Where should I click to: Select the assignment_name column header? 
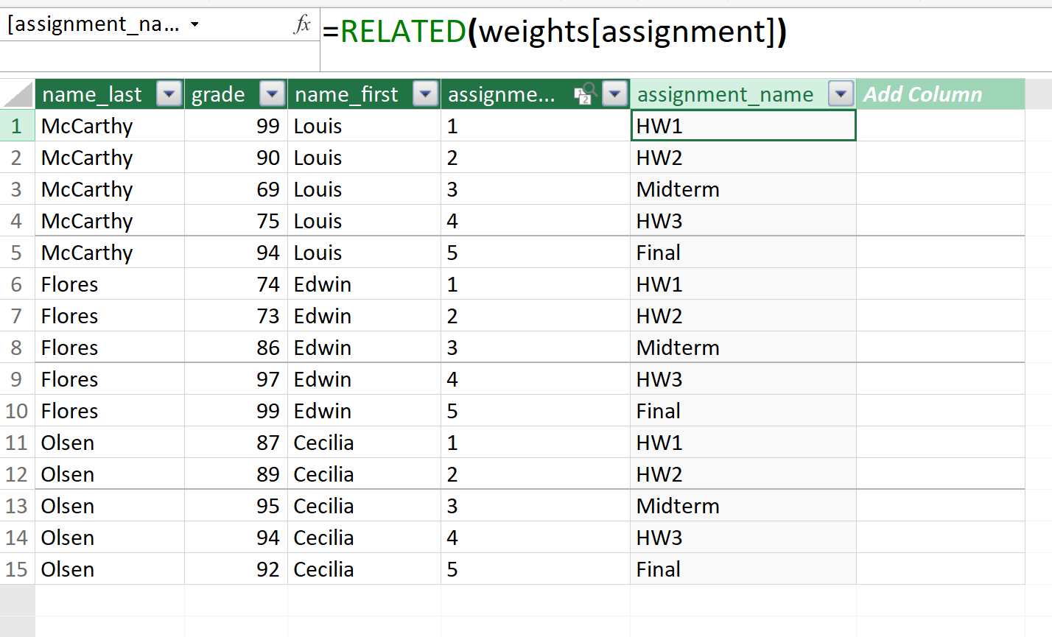725,94
